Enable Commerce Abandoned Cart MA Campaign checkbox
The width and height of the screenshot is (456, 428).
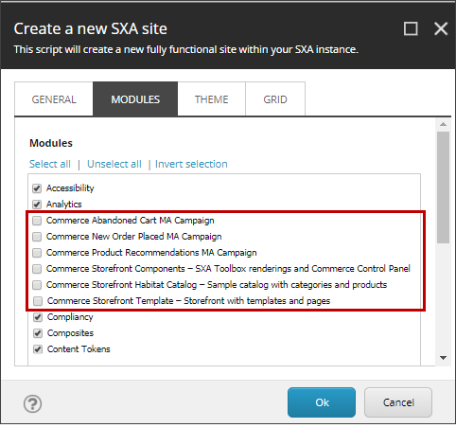(x=37, y=221)
